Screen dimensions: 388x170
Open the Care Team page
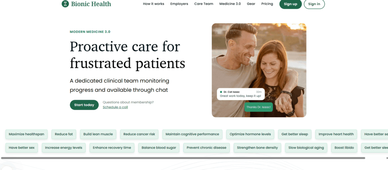pos(203,4)
